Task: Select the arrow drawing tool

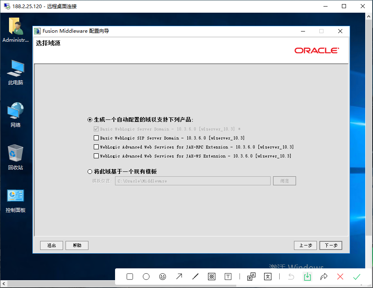Action: pyautogui.click(x=179, y=277)
